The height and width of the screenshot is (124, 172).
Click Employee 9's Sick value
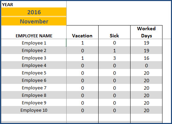tap(115, 103)
